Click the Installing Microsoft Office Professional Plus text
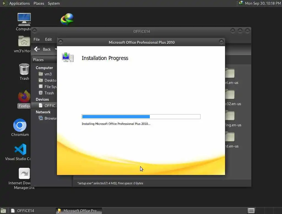 [116, 124]
